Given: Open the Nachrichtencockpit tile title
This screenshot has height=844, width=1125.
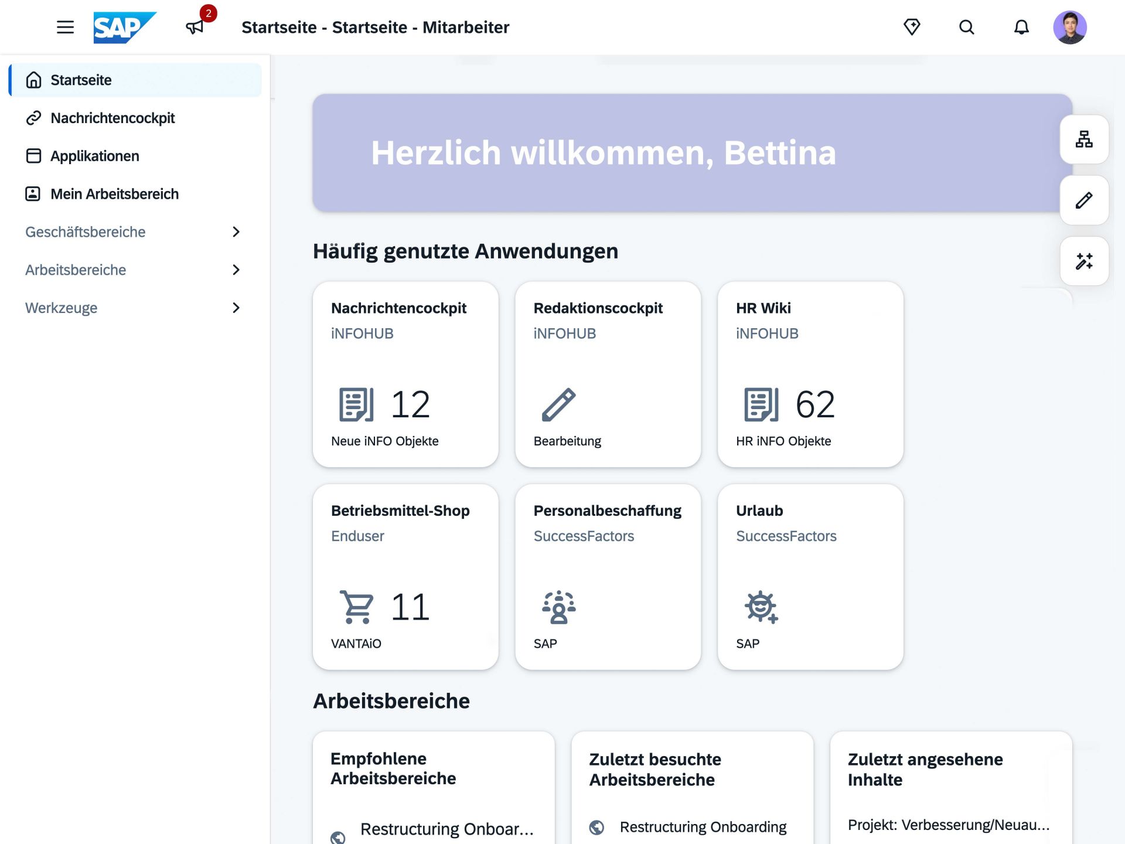Looking at the screenshot, I should coord(398,308).
